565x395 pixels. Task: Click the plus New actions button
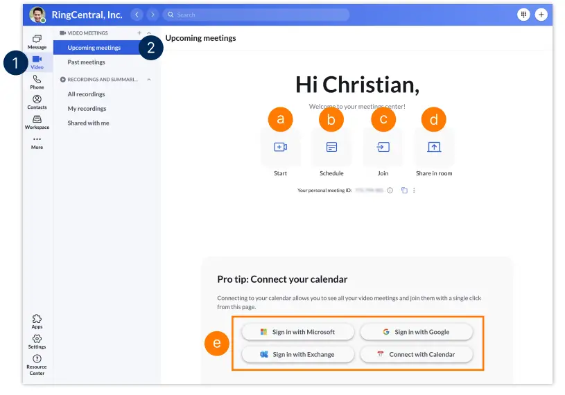[541, 15]
